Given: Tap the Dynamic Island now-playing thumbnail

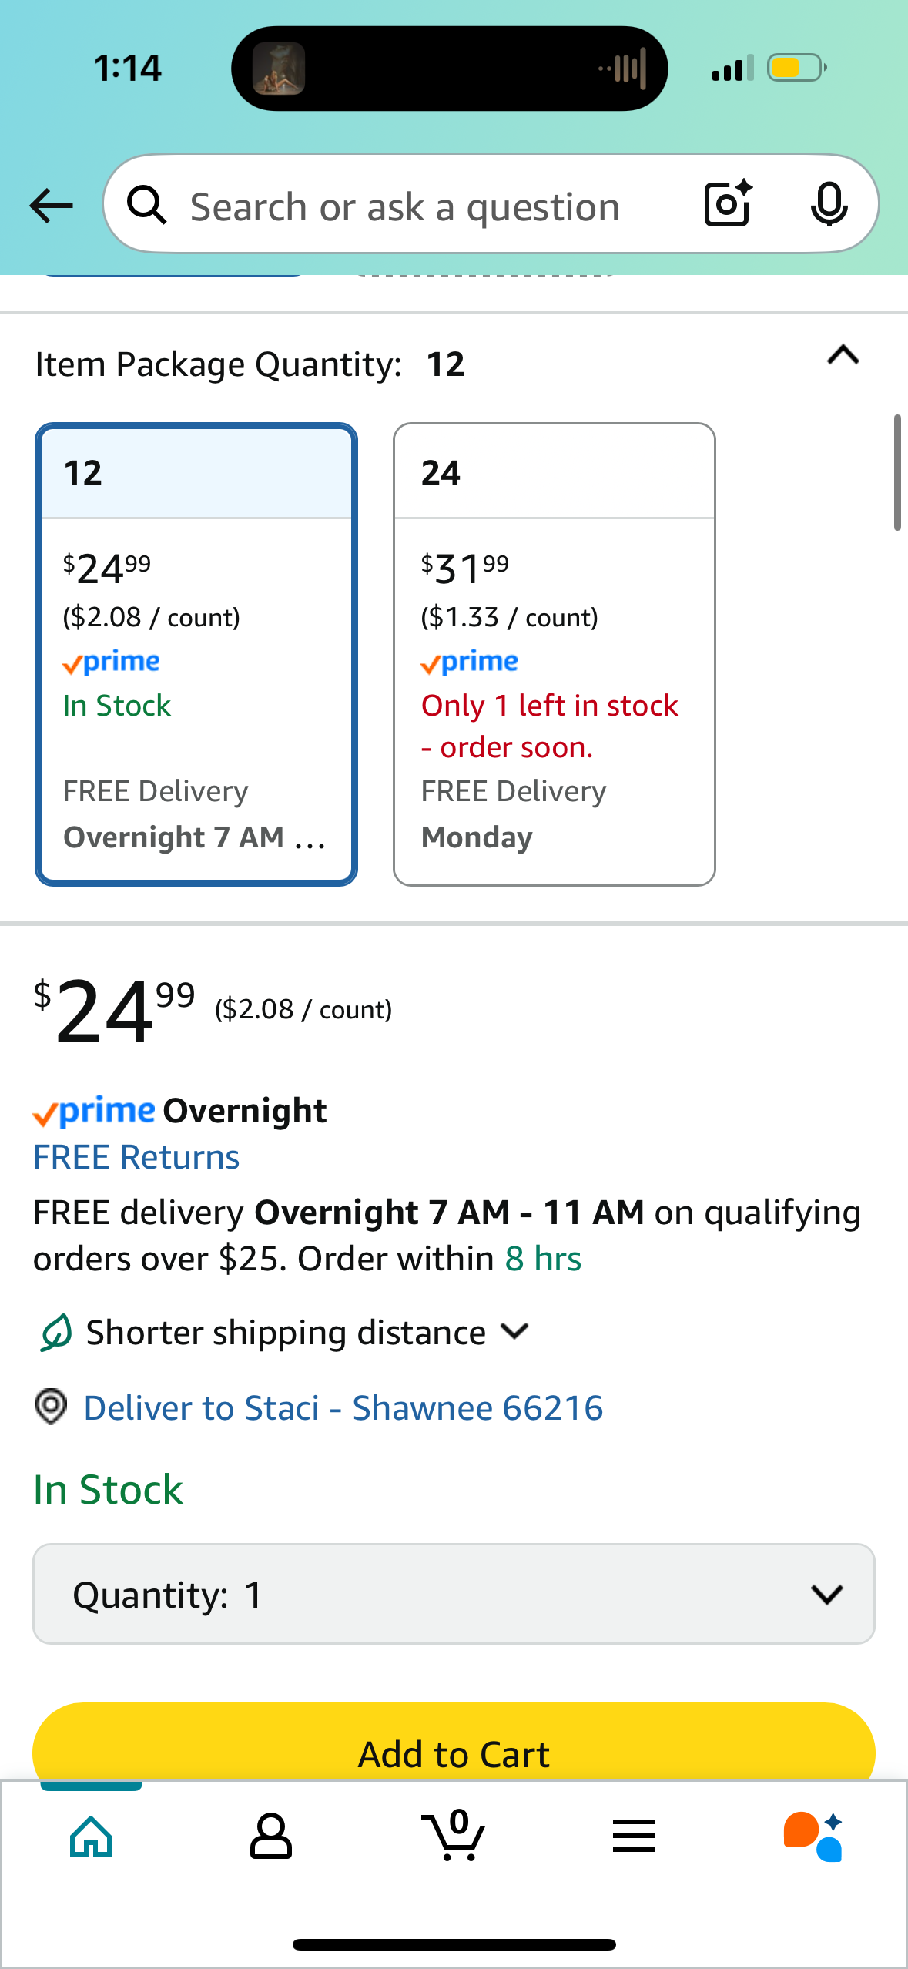Looking at the screenshot, I should pyautogui.click(x=280, y=69).
